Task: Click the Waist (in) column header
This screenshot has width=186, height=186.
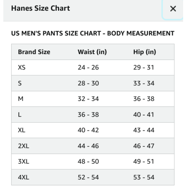Action: click(x=92, y=52)
